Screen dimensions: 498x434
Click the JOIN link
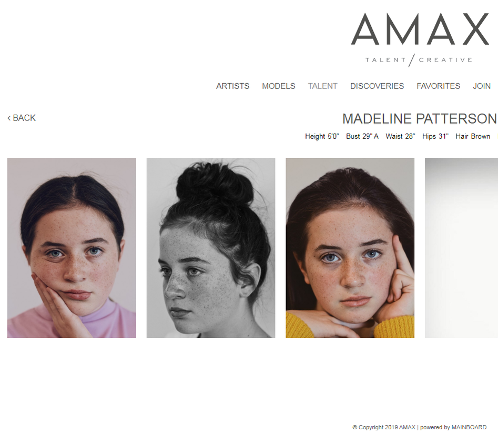click(x=482, y=86)
